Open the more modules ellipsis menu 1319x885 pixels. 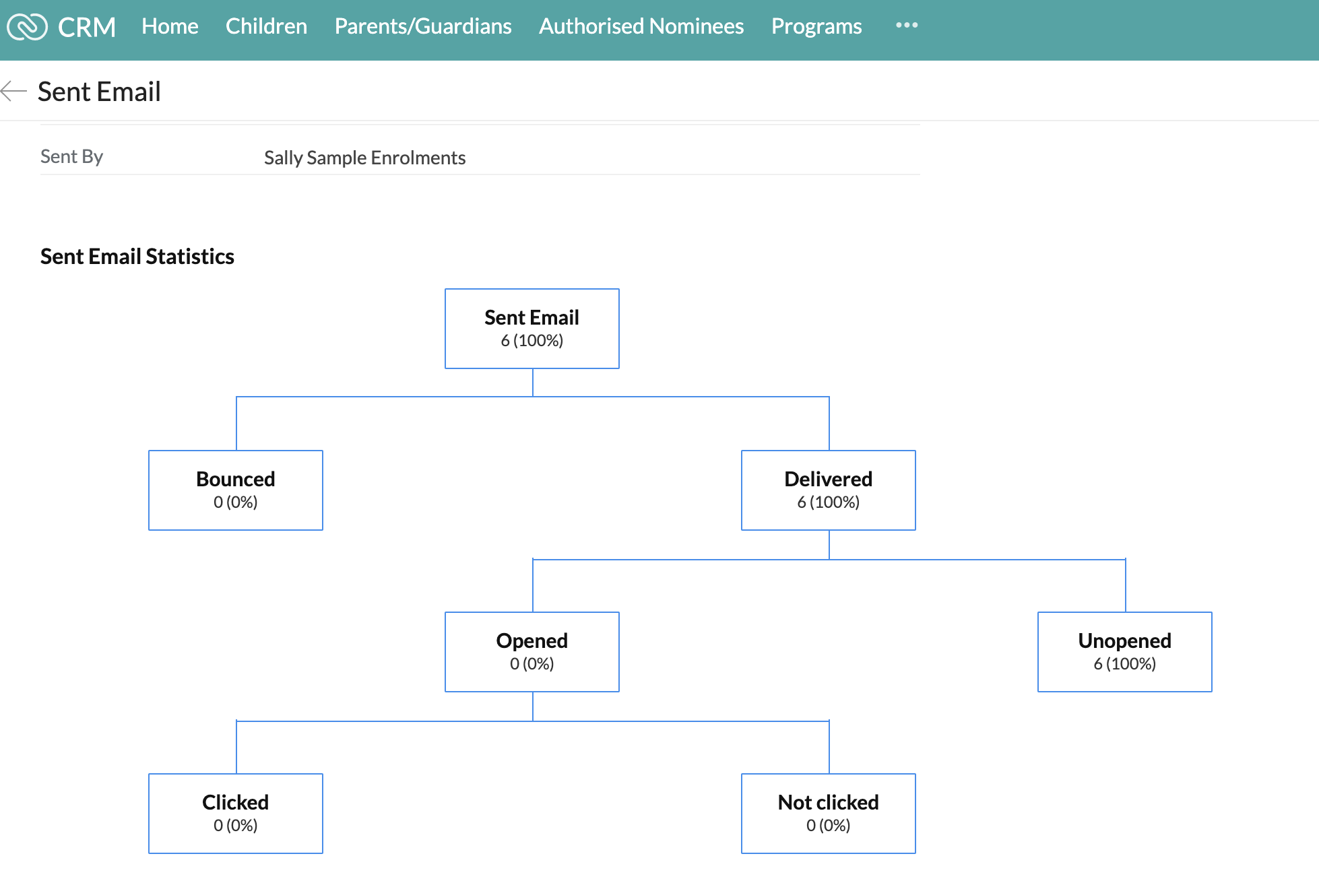pos(906,26)
